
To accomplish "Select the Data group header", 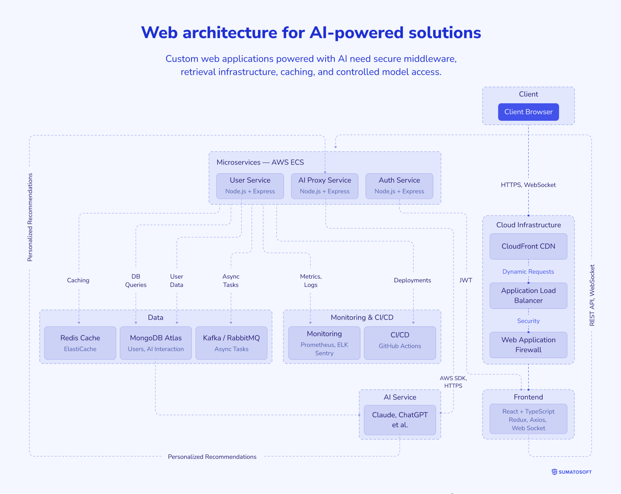I will pos(156,317).
